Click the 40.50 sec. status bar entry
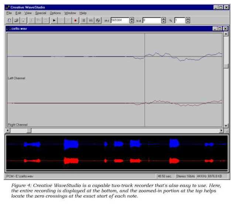The height and width of the screenshot is (205, 234). coord(165,176)
